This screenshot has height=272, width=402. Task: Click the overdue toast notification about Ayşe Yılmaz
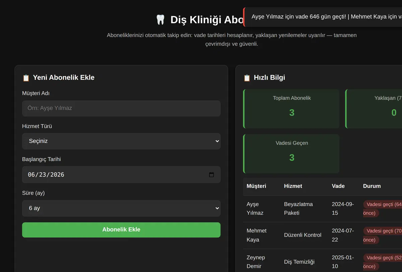click(x=323, y=17)
